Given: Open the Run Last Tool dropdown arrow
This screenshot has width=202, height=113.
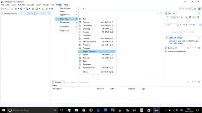Looking at the screenshot, I should 30,9.
